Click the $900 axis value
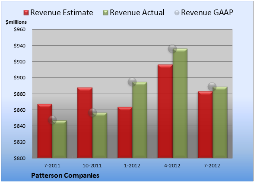 pos(19,78)
